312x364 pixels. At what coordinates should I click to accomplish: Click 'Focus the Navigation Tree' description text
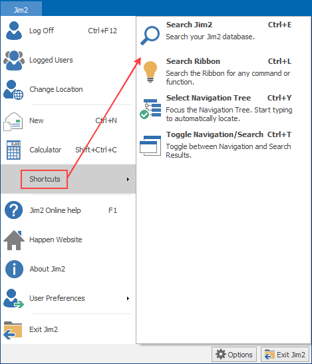(x=229, y=114)
